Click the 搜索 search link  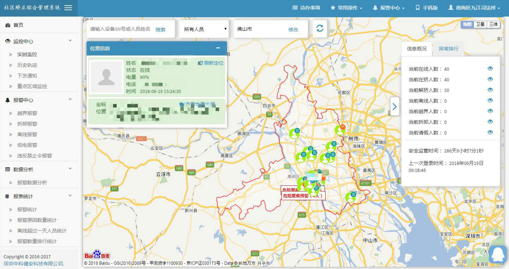coord(160,30)
